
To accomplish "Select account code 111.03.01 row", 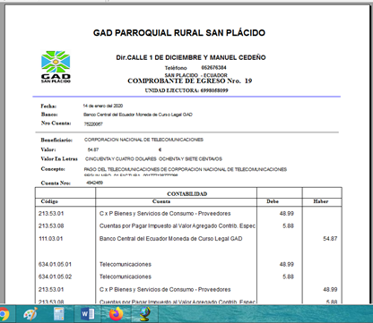I will (x=188, y=239).
